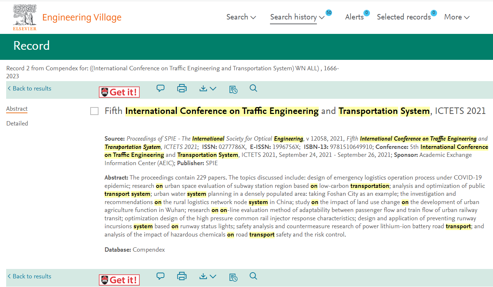The width and height of the screenshot is (493, 287).
Task: Click the source title 'Proceedings of SPIE'
Action: pos(153,138)
